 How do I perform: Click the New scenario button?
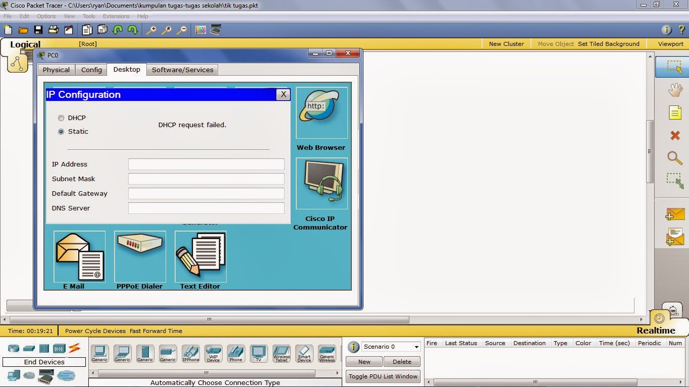[x=364, y=362]
